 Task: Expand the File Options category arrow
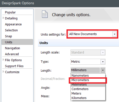pyautogui.click(x=3, y=60)
